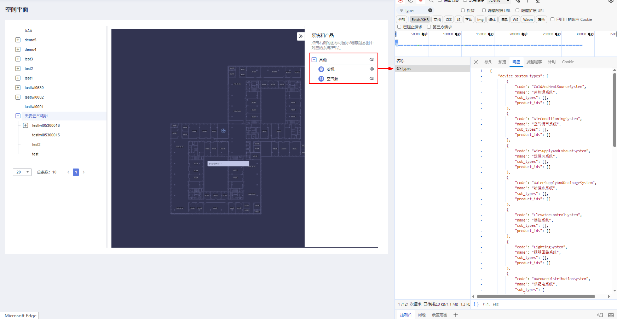617x319 pixels.
Task: Click the filter funnel icon beside types
Action: [402, 11]
